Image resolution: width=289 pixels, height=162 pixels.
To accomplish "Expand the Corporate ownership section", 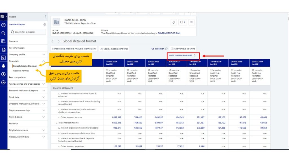I will (44, 110).
